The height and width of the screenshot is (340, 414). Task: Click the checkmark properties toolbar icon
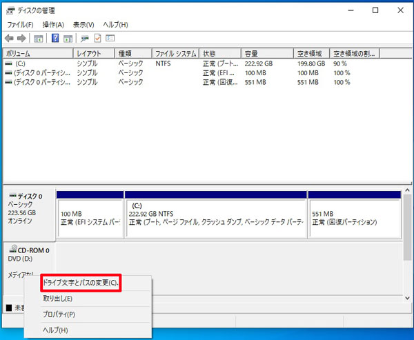point(97,39)
